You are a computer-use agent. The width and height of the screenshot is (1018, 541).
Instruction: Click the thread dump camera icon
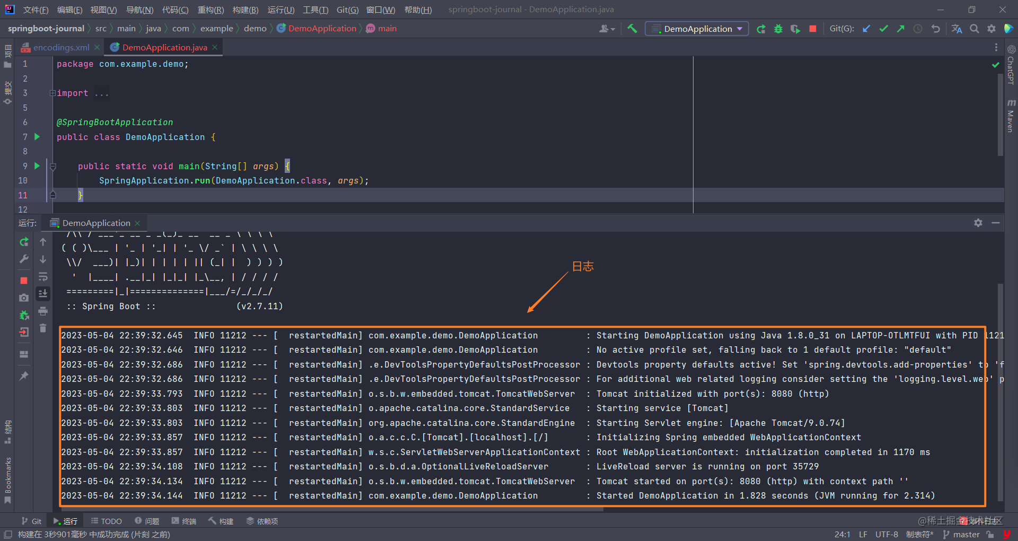point(24,298)
